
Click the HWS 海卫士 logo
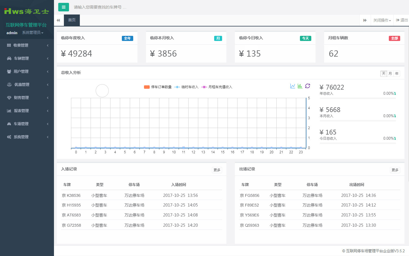26,11
